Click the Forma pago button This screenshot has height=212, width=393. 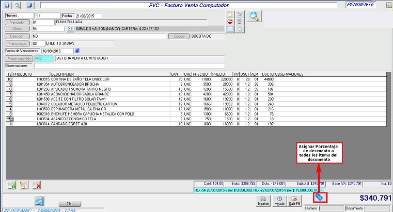pos(17,44)
